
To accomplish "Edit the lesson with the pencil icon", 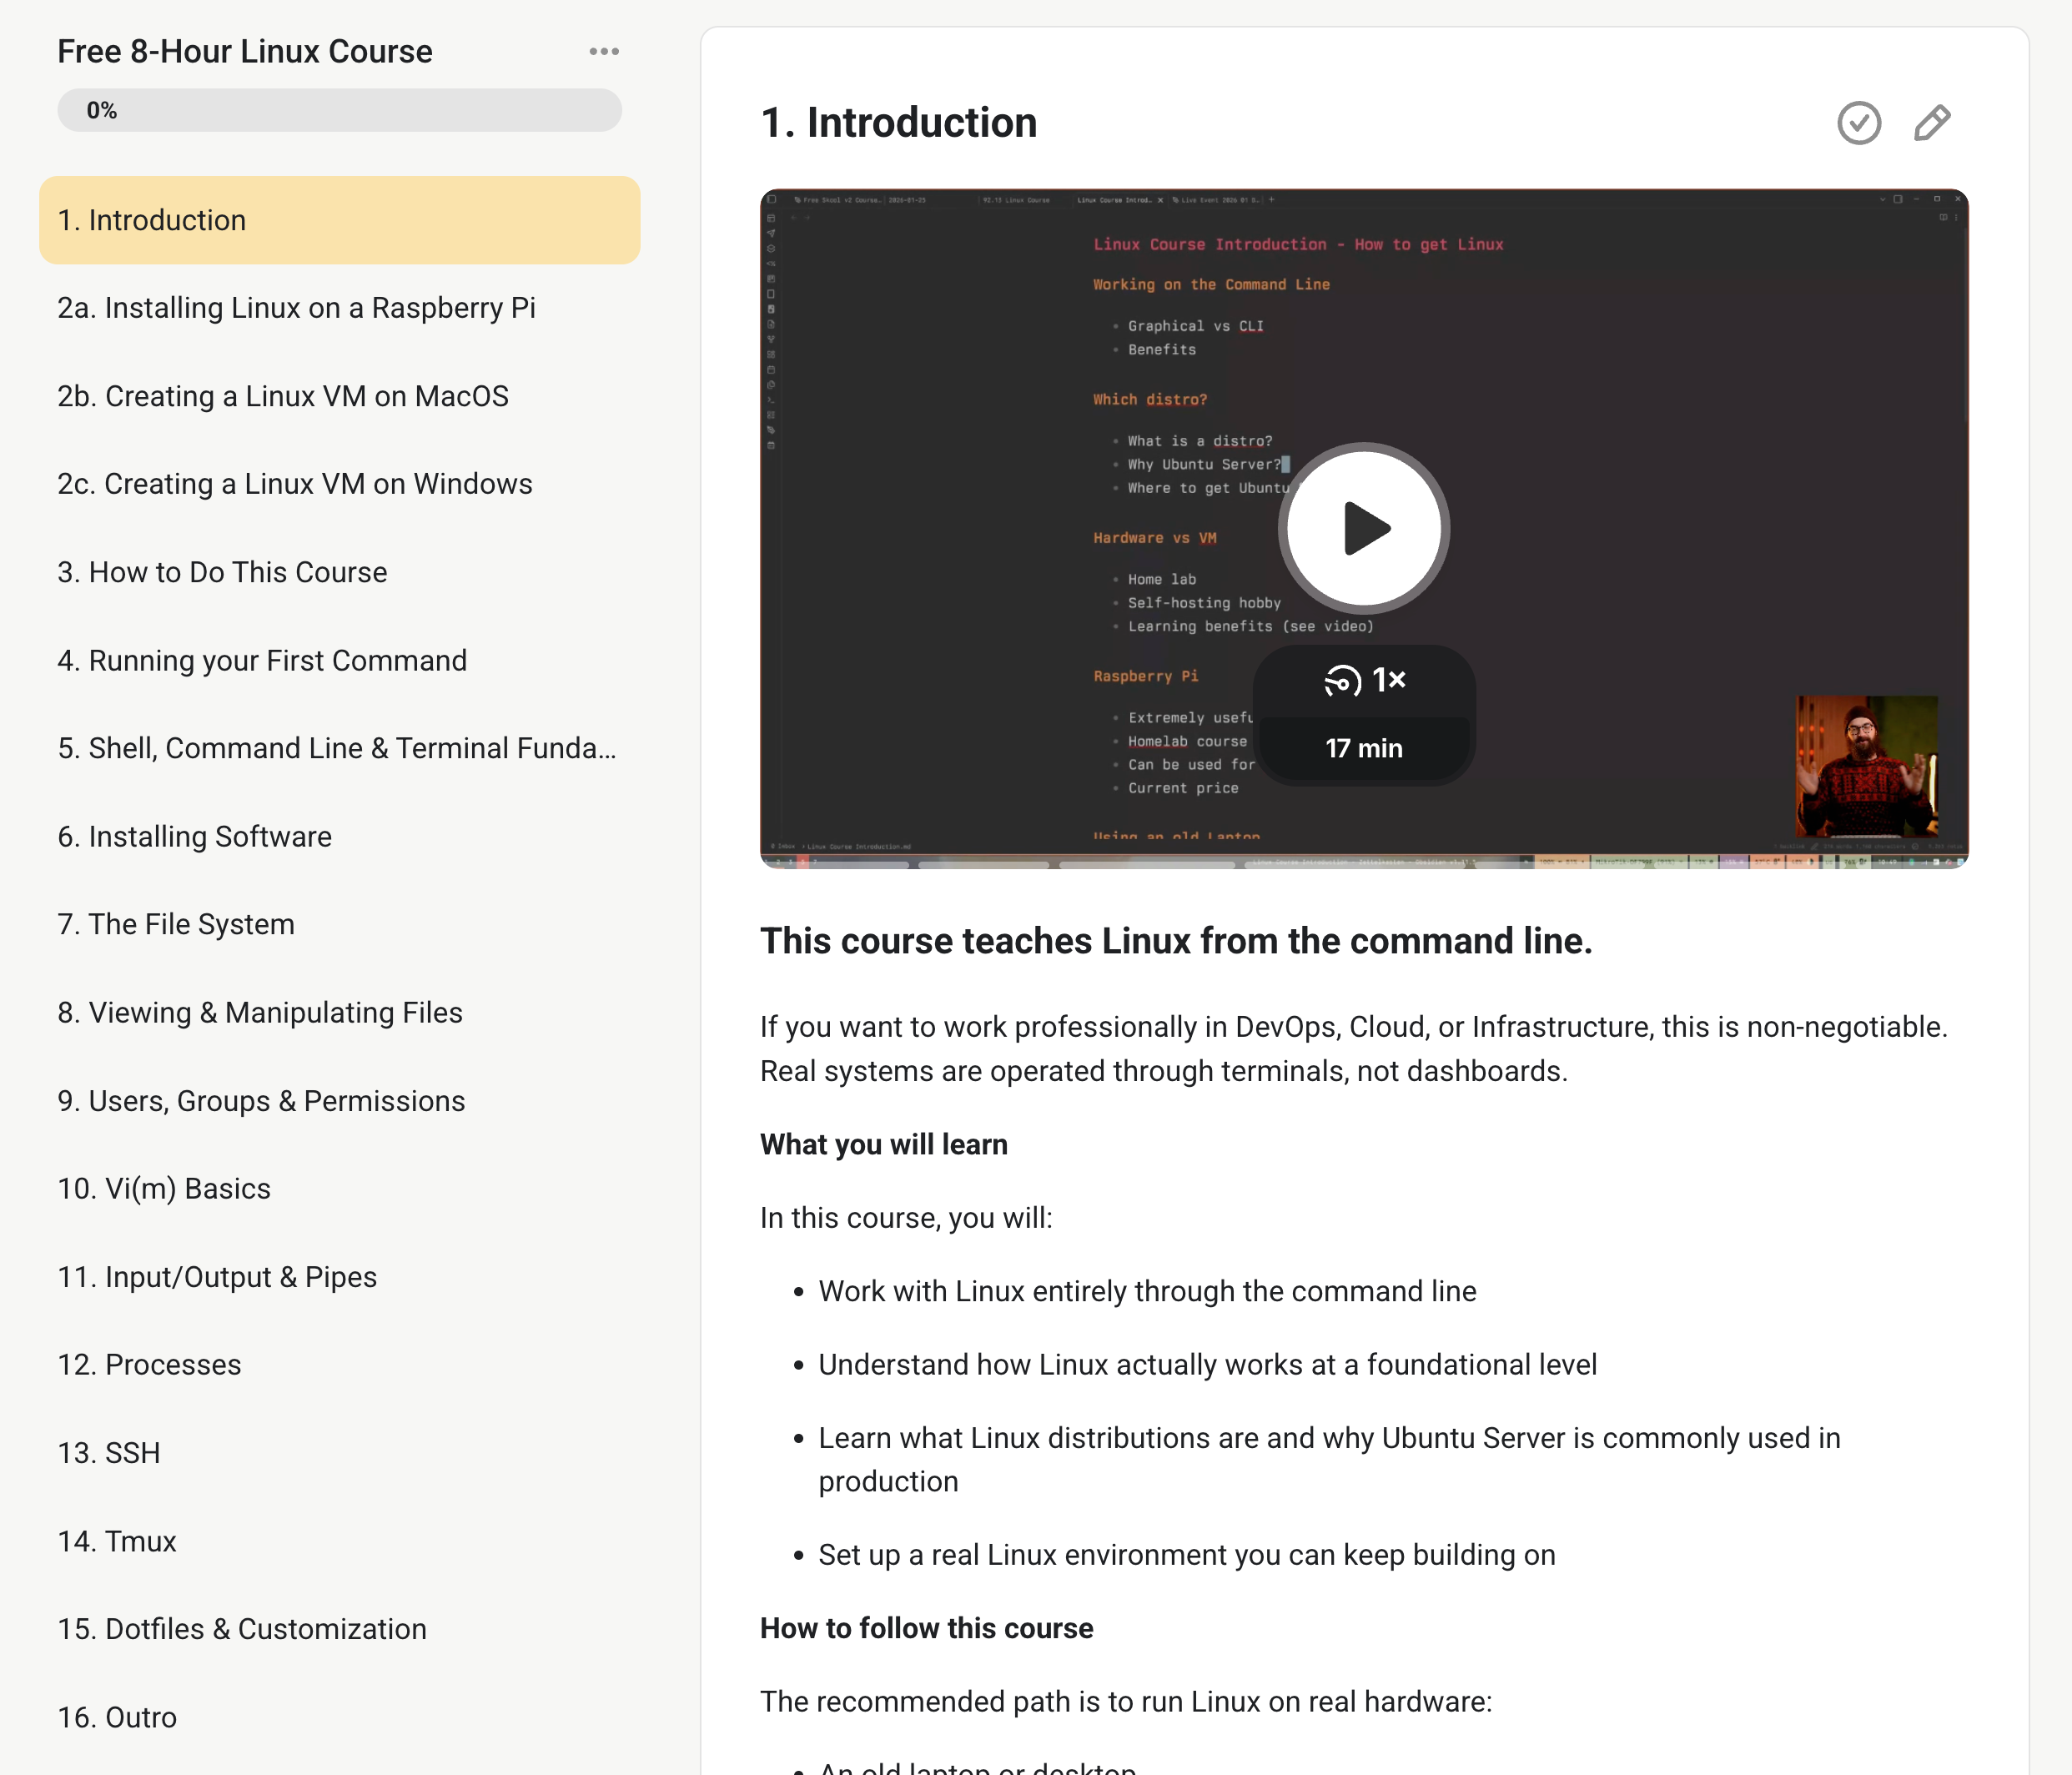I will click(1932, 123).
